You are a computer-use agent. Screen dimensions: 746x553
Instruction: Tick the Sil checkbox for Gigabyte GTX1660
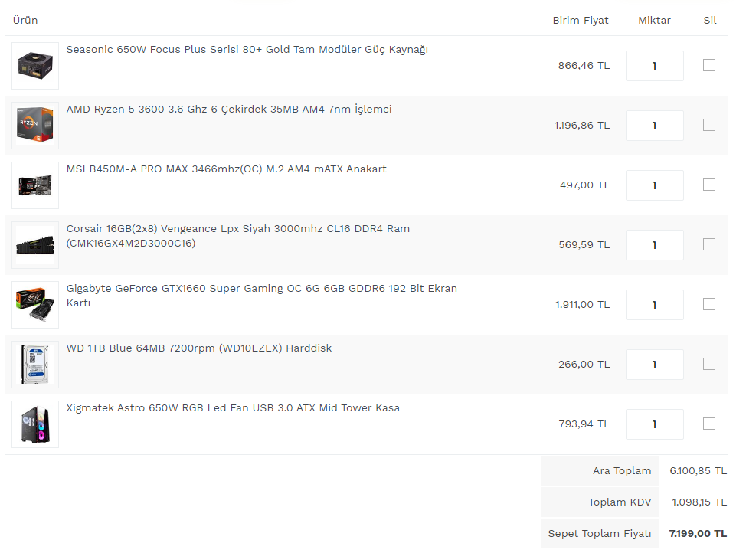(x=709, y=304)
